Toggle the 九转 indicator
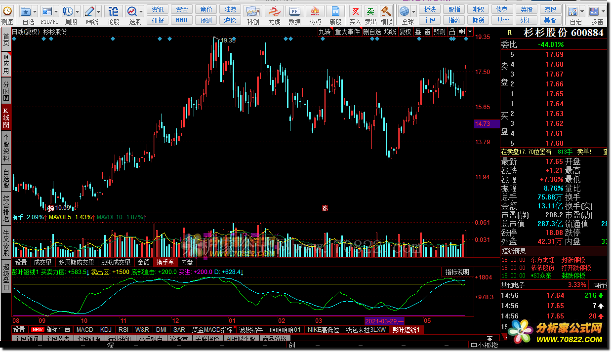612x352 pixels. (x=325, y=32)
